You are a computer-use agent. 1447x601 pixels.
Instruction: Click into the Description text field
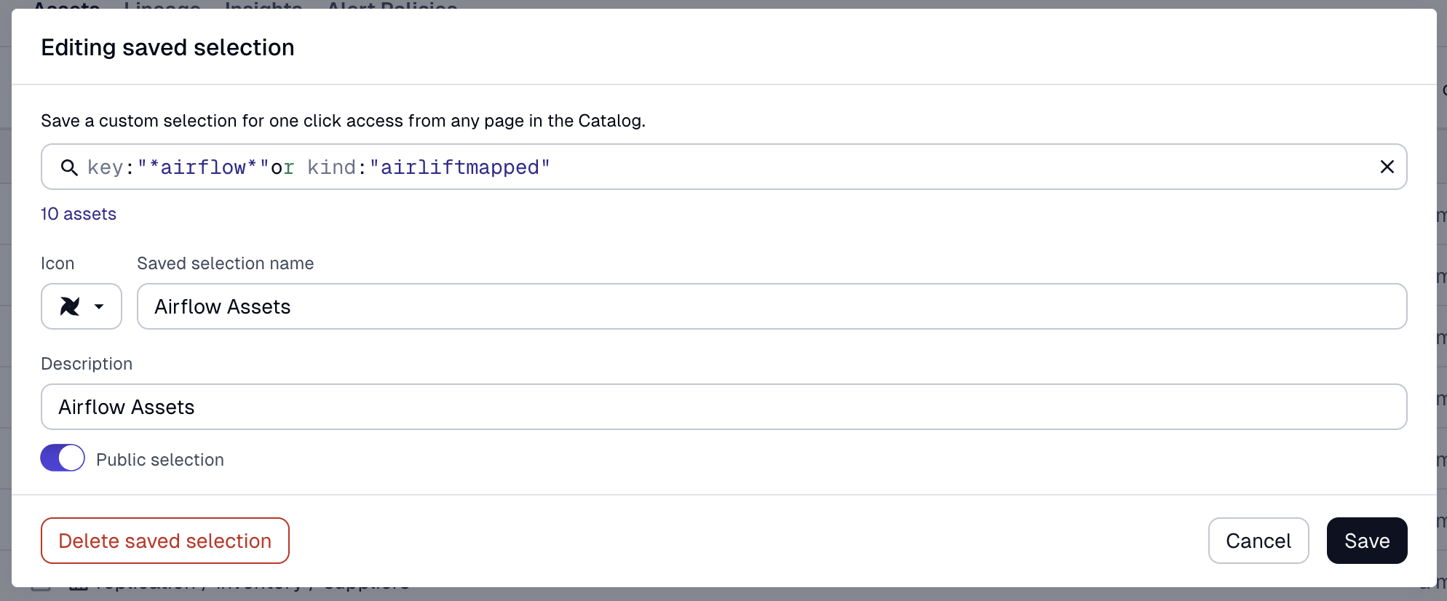723,407
